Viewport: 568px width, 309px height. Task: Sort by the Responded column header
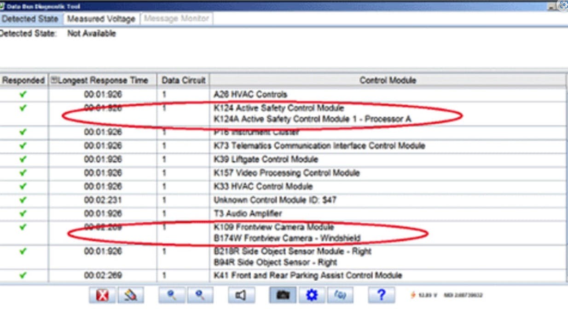(x=23, y=80)
